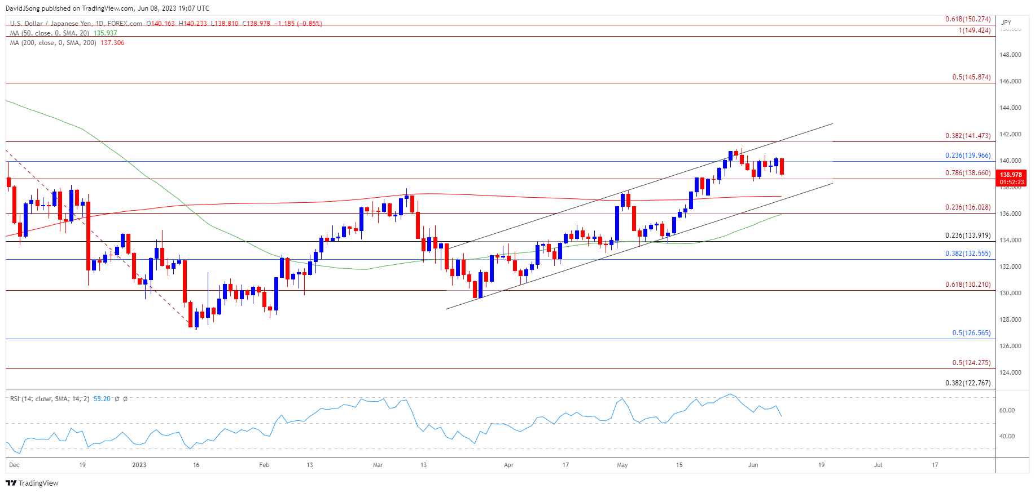This screenshot has height=493, width=1035.
Task: Click the 0.382(141.473) Fibonacci level label
Action: pyautogui.click(x=968, y=136)
